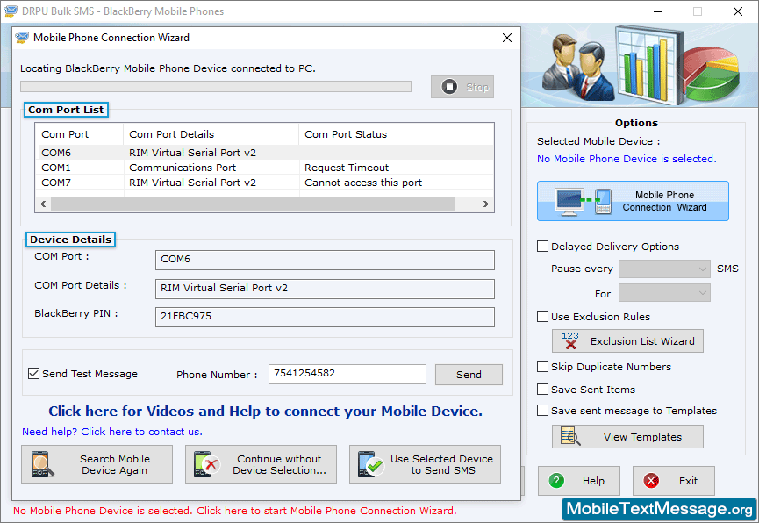Click the red No Mobile Phone Device status link
The height and width of the screenshot is (523, 759).
click(235, 511)
